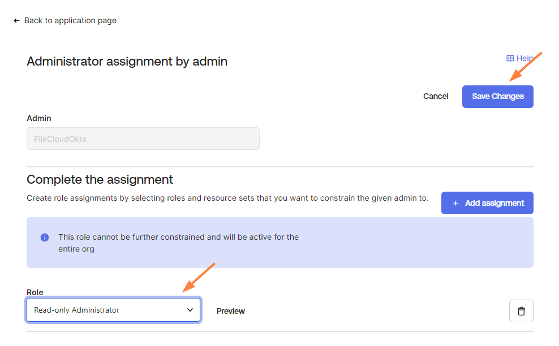Click the Complete the assignment heading

[100, 179]
